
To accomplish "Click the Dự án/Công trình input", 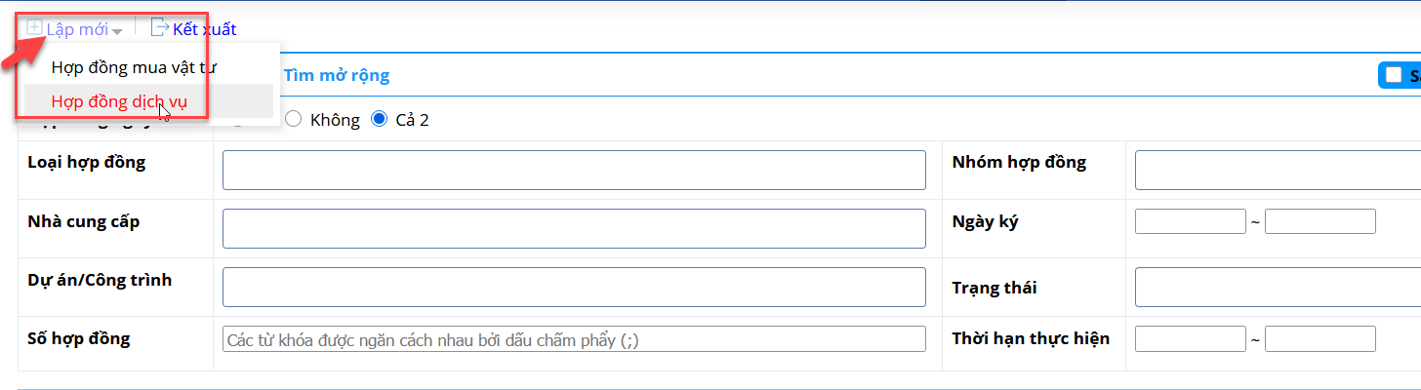I will tap(574, 288).
